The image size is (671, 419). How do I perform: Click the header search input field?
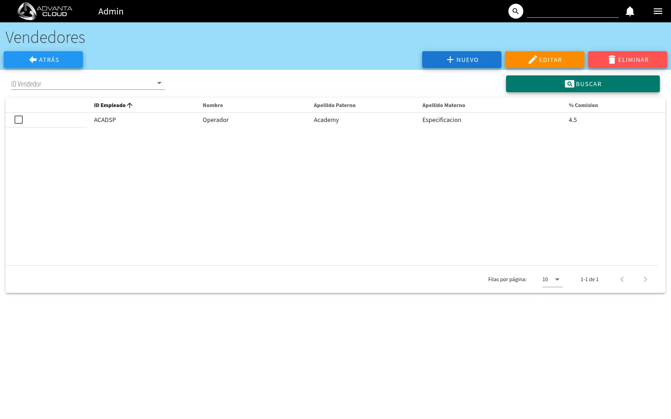point(573,11)
